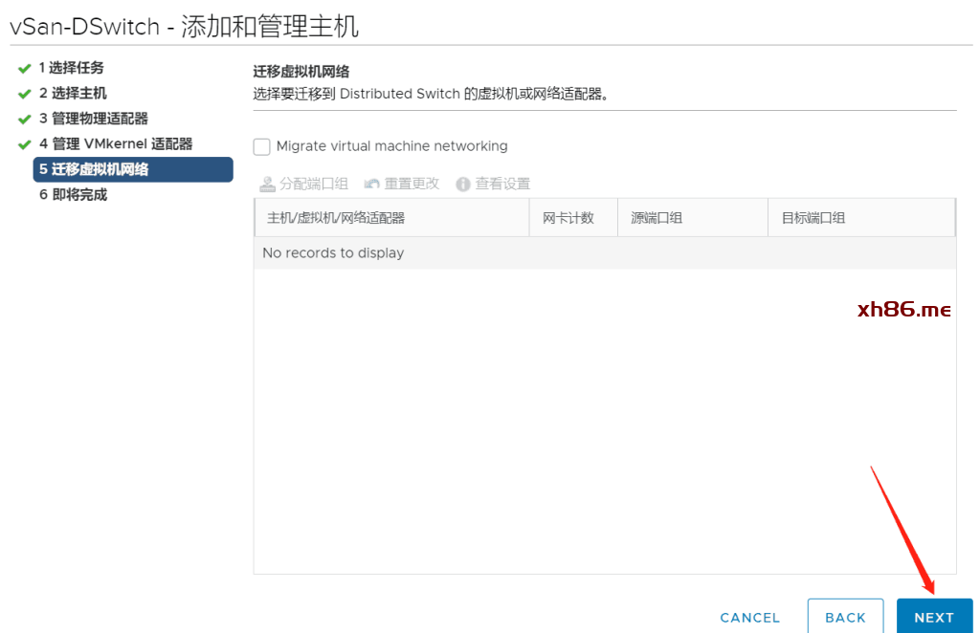The width and height of the screenshot is (980, 633).
Task: Sort by 网卡计数 column header
Action: click(x=568, y=218)
